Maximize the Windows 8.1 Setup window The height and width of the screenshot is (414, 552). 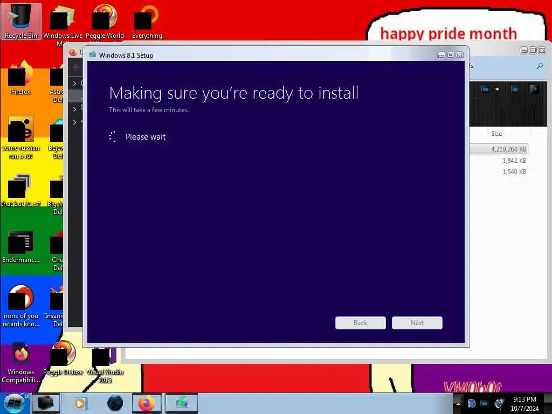[x=450, y=56]
